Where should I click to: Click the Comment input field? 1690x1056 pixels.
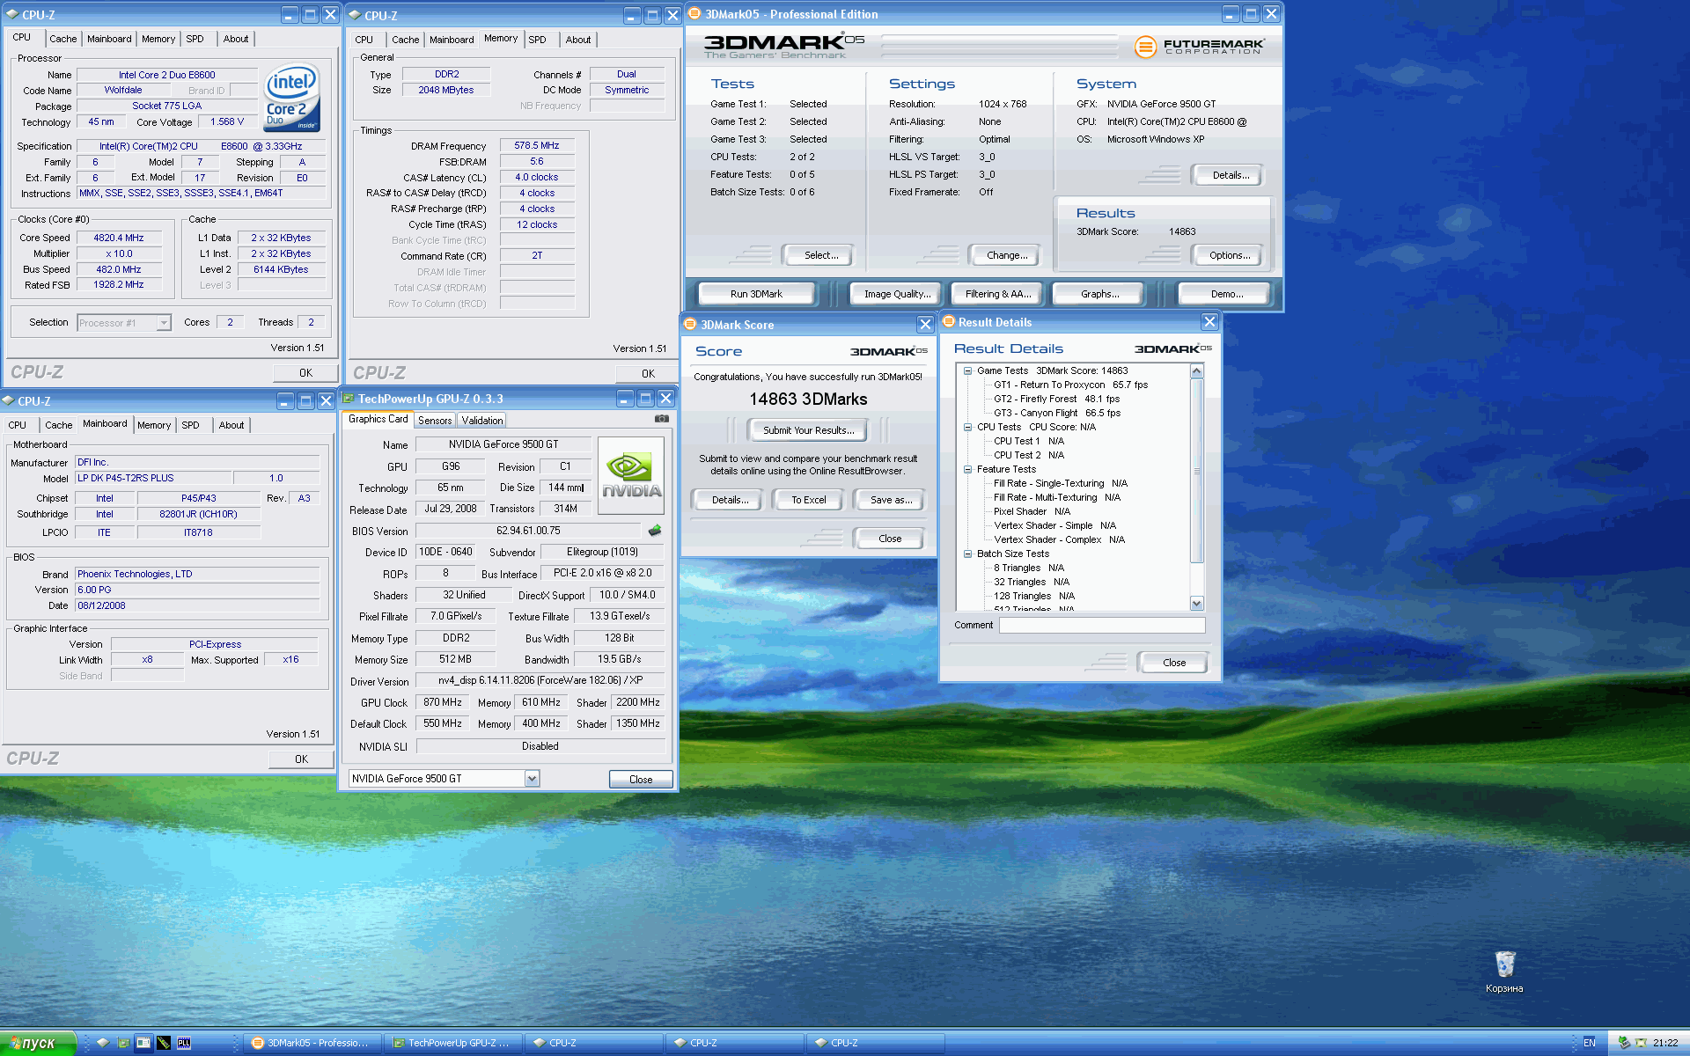pyautogui.click(x=1101, y=625)
